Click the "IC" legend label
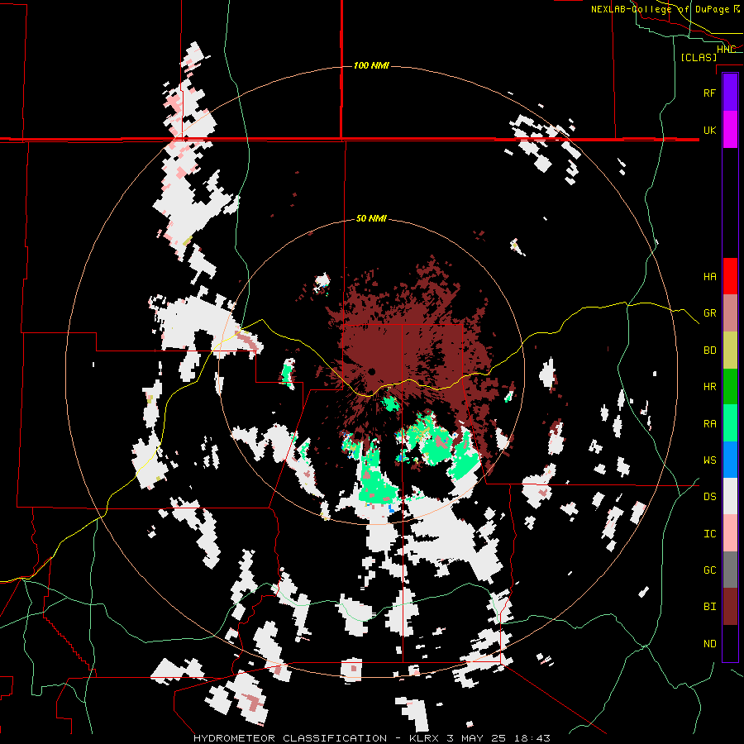Image resolution: width=744 pixels, height=744 pixels. click(x=709, y=534)
